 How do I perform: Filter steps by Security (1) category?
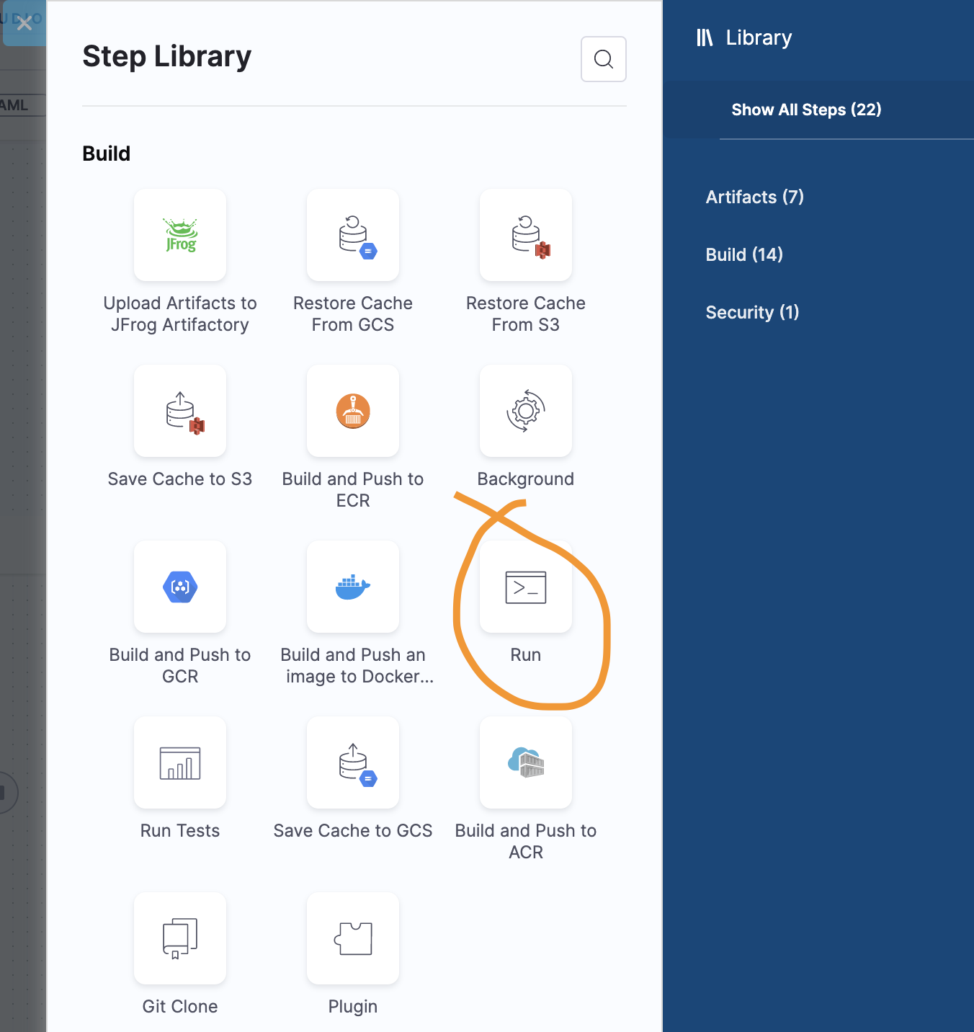752,312
